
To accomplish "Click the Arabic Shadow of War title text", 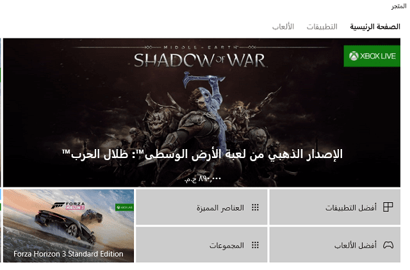I will coord(202,154).
